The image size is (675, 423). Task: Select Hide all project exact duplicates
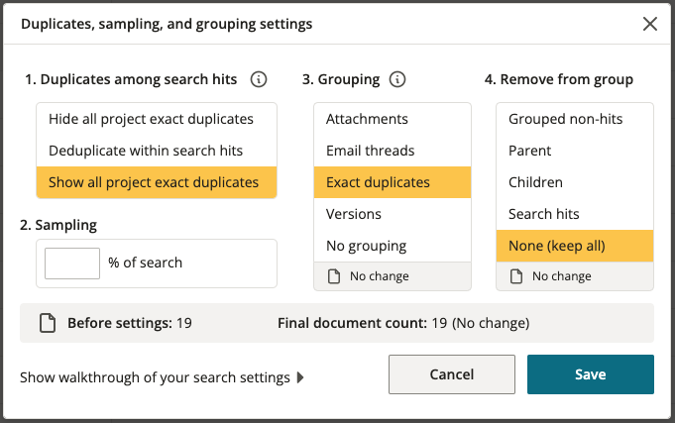157,119
